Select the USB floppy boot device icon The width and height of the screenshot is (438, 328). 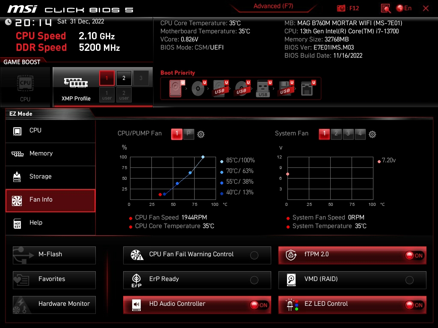285,88
